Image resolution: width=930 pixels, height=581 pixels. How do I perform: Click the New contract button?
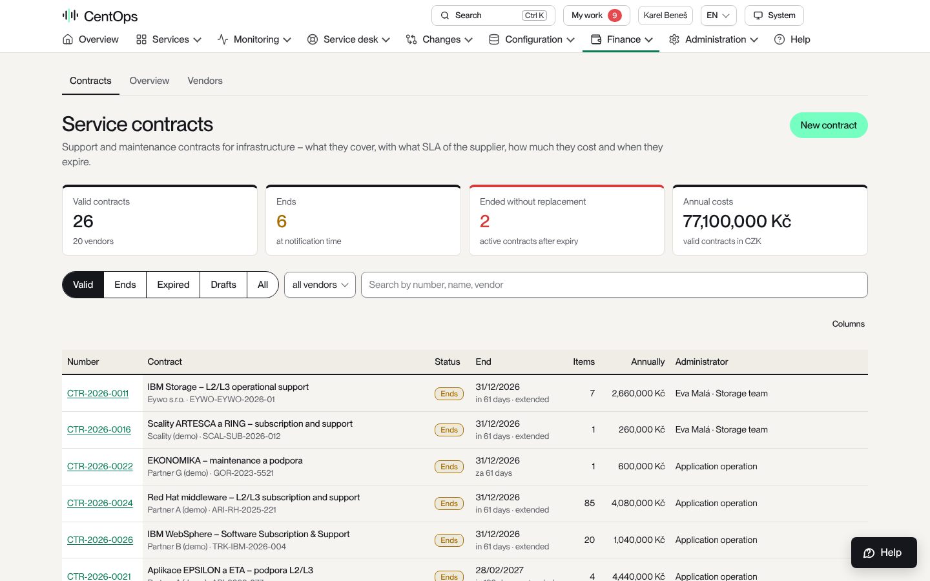(x=829, y=125)
